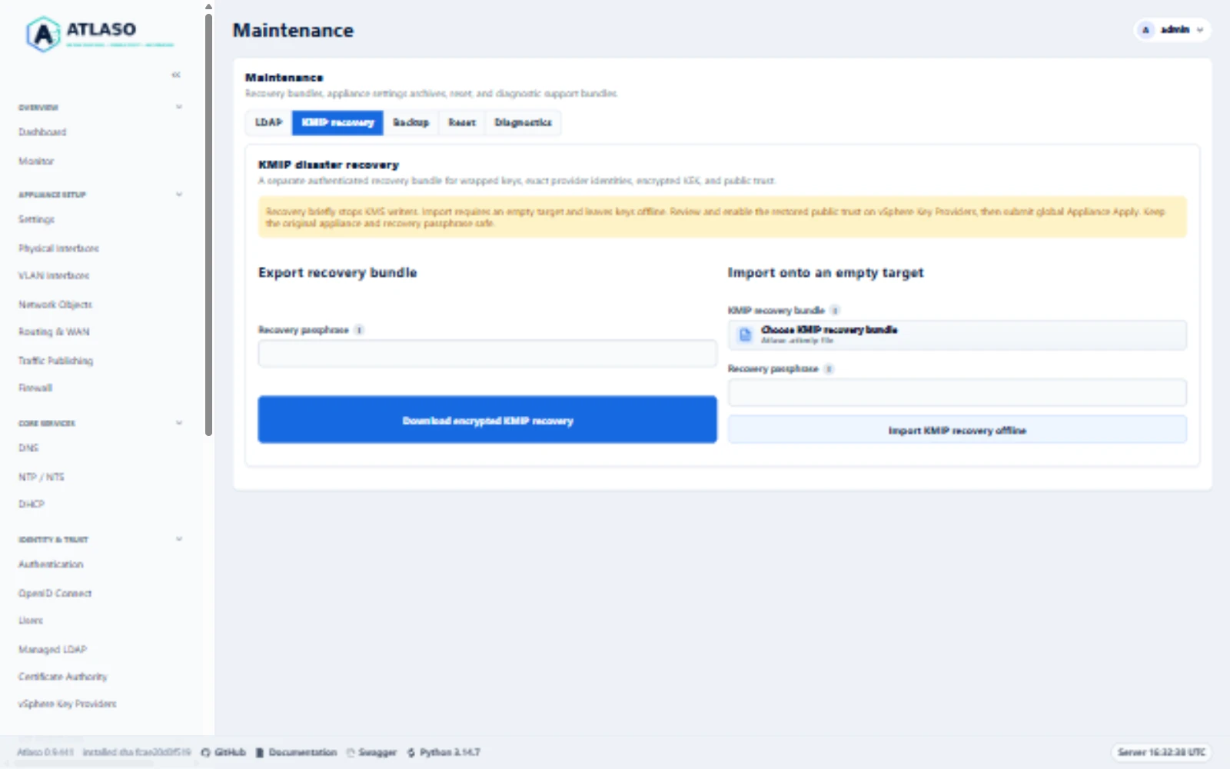1230x769 pixels.
Task: Select the KMIP recovery tab
Action: (337, 122)
